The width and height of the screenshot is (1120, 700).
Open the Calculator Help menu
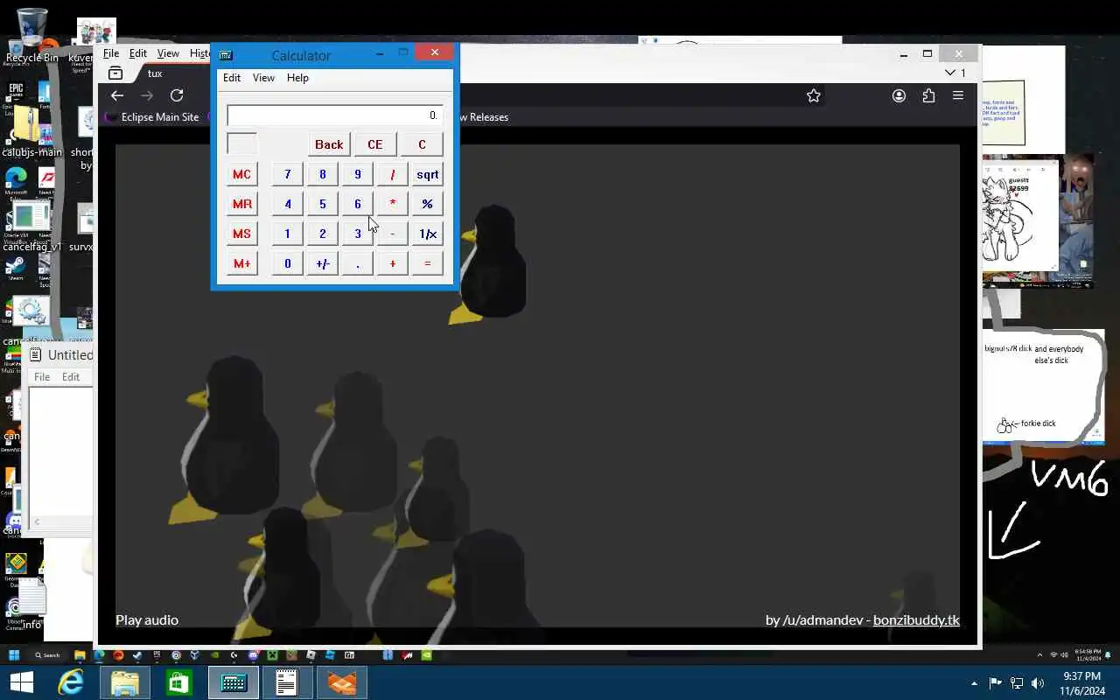pos(297,78)
